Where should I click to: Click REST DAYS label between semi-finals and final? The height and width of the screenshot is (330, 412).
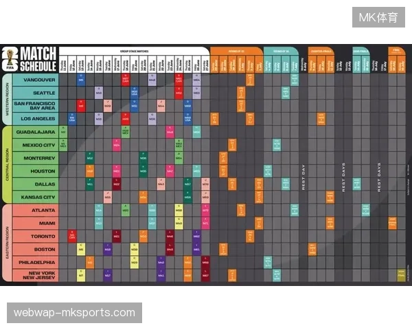point(378,177)
